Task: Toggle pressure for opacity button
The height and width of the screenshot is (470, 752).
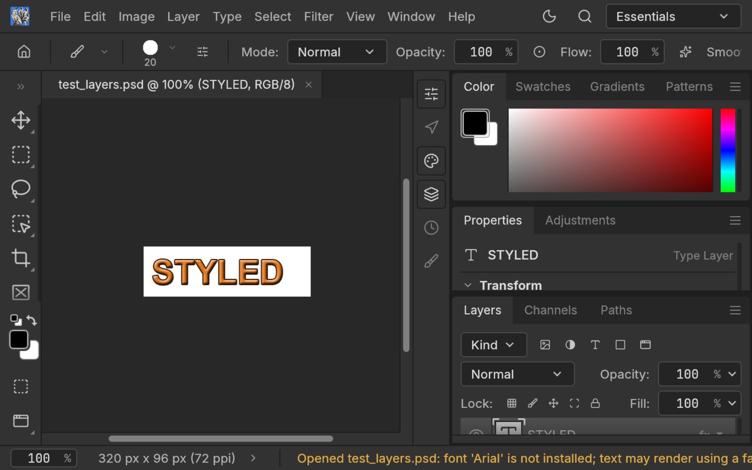Action: point(539,52)
